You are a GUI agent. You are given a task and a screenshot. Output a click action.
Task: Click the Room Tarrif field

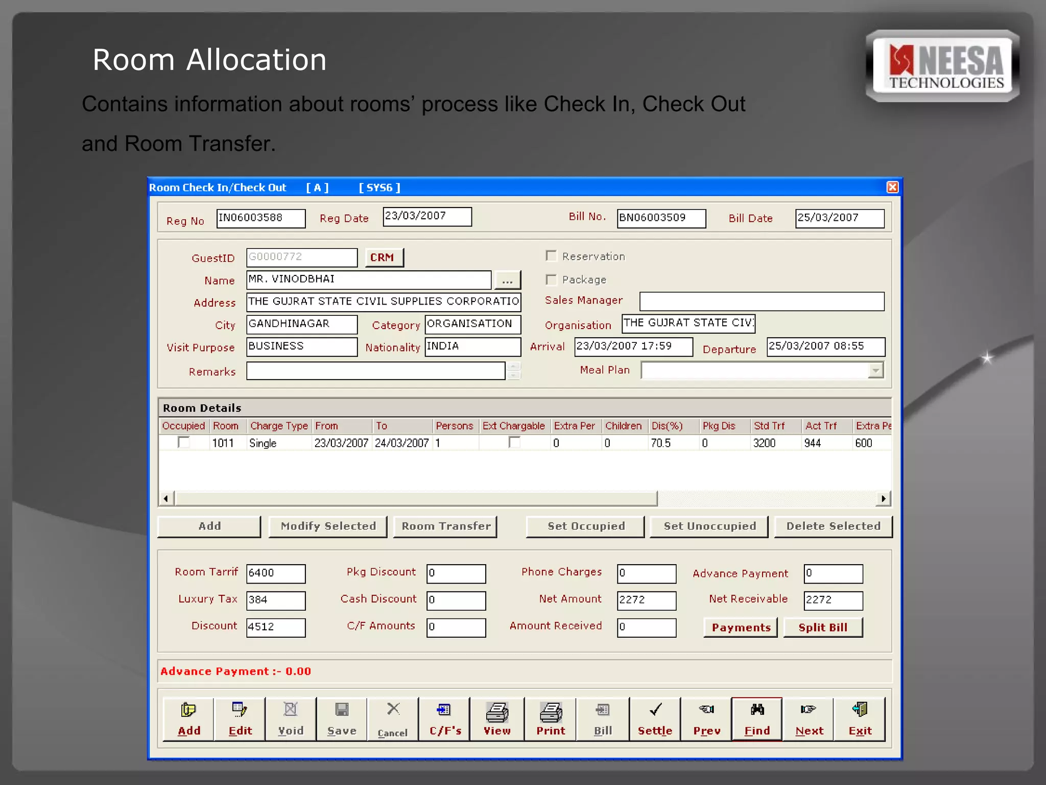pos(276,573)
